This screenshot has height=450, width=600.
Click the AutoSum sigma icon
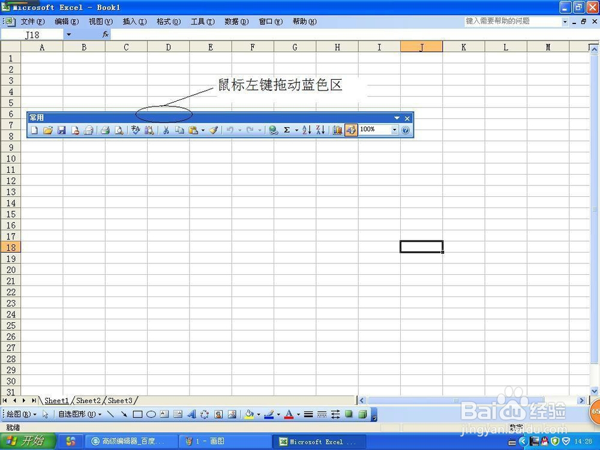(x=287, y=130)
